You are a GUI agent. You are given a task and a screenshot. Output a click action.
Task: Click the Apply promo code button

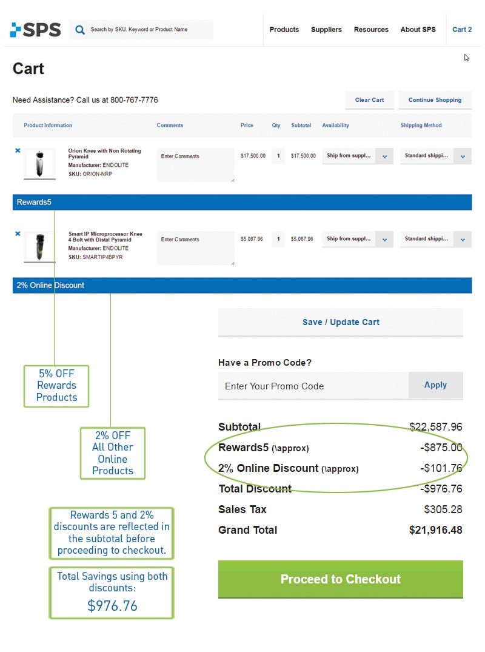[x=435, y=386]
